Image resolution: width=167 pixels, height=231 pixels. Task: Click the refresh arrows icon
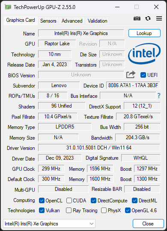coord(148,18)
